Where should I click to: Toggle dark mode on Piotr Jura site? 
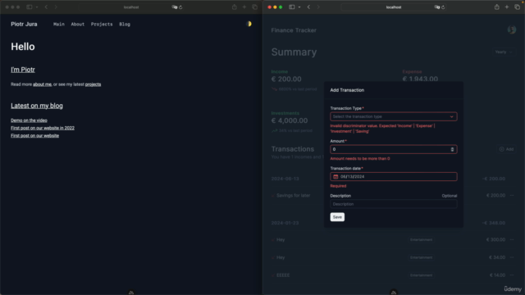coord(249,24)
